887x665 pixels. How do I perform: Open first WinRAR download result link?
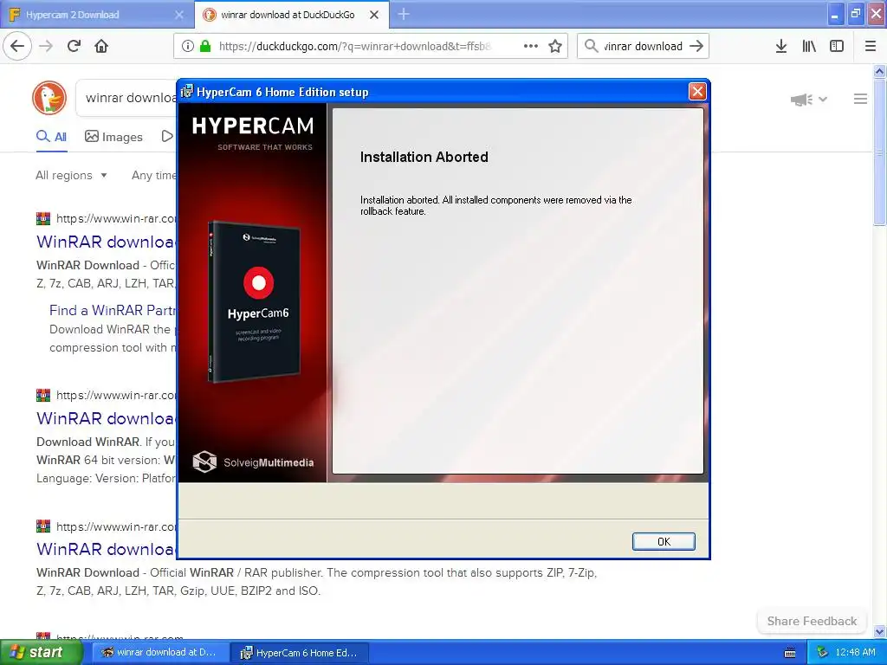(106, 242)
